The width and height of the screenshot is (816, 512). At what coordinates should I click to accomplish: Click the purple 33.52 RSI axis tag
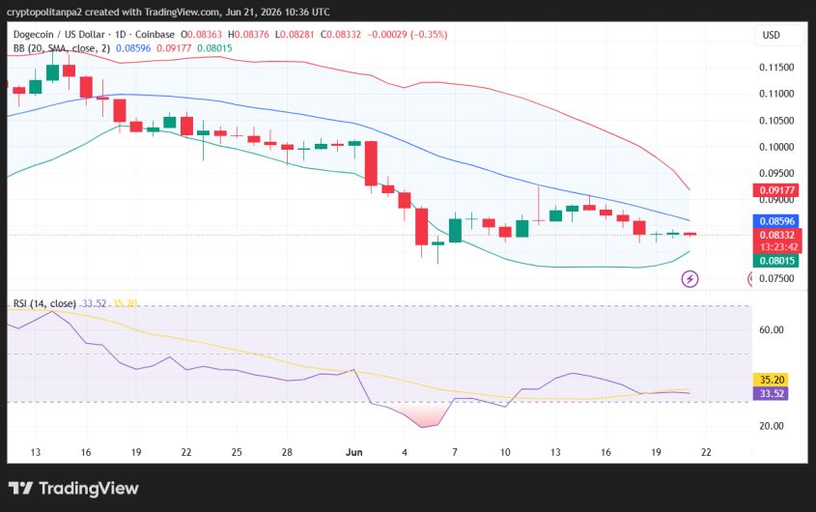pos(771,394)
